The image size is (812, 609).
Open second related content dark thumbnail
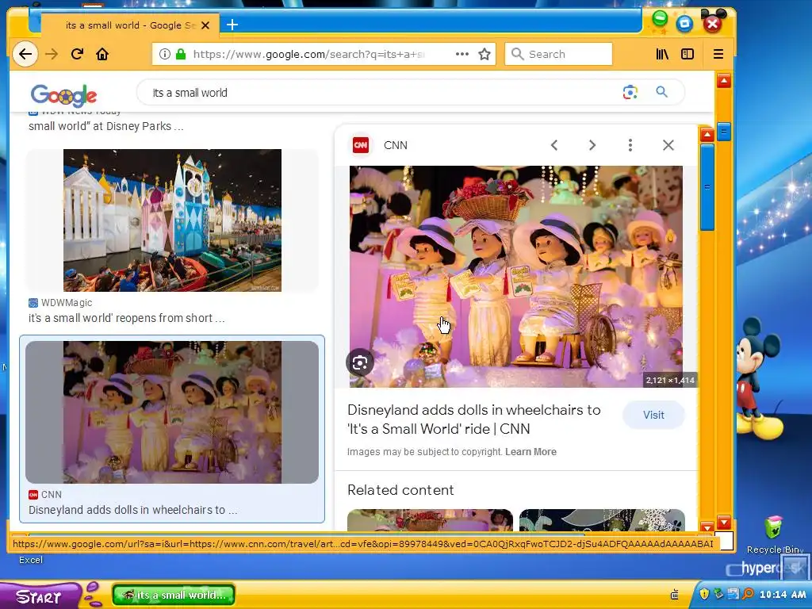[x=602, y=520]
